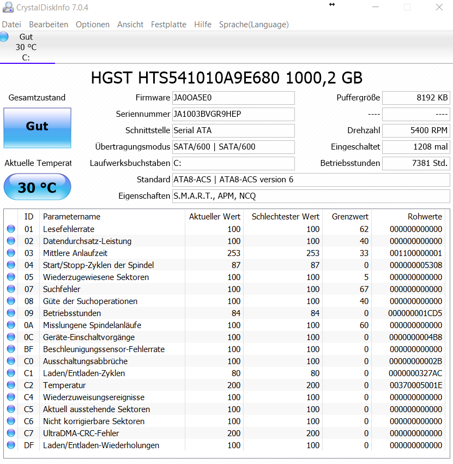Click the ID column header
Viewport: 453px width, 464px height.
point(29,217)
